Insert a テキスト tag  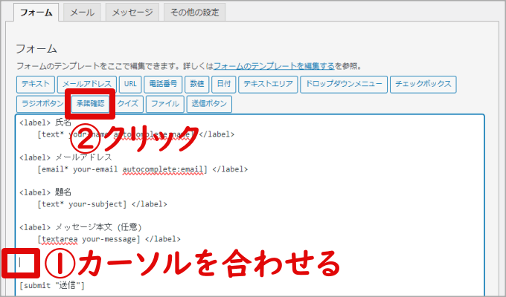36,85
